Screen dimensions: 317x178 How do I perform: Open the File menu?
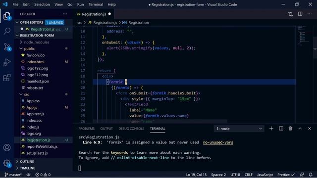point(15,4)
